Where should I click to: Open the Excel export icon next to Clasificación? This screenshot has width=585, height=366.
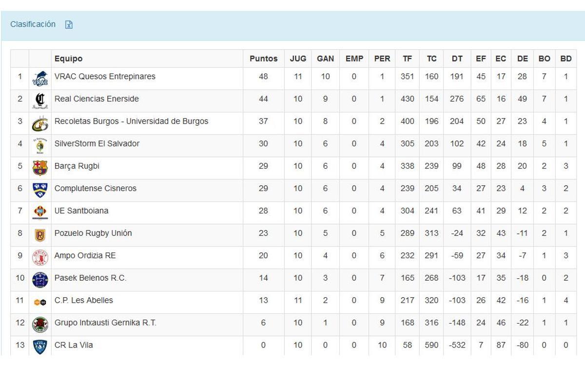(69, 24)
